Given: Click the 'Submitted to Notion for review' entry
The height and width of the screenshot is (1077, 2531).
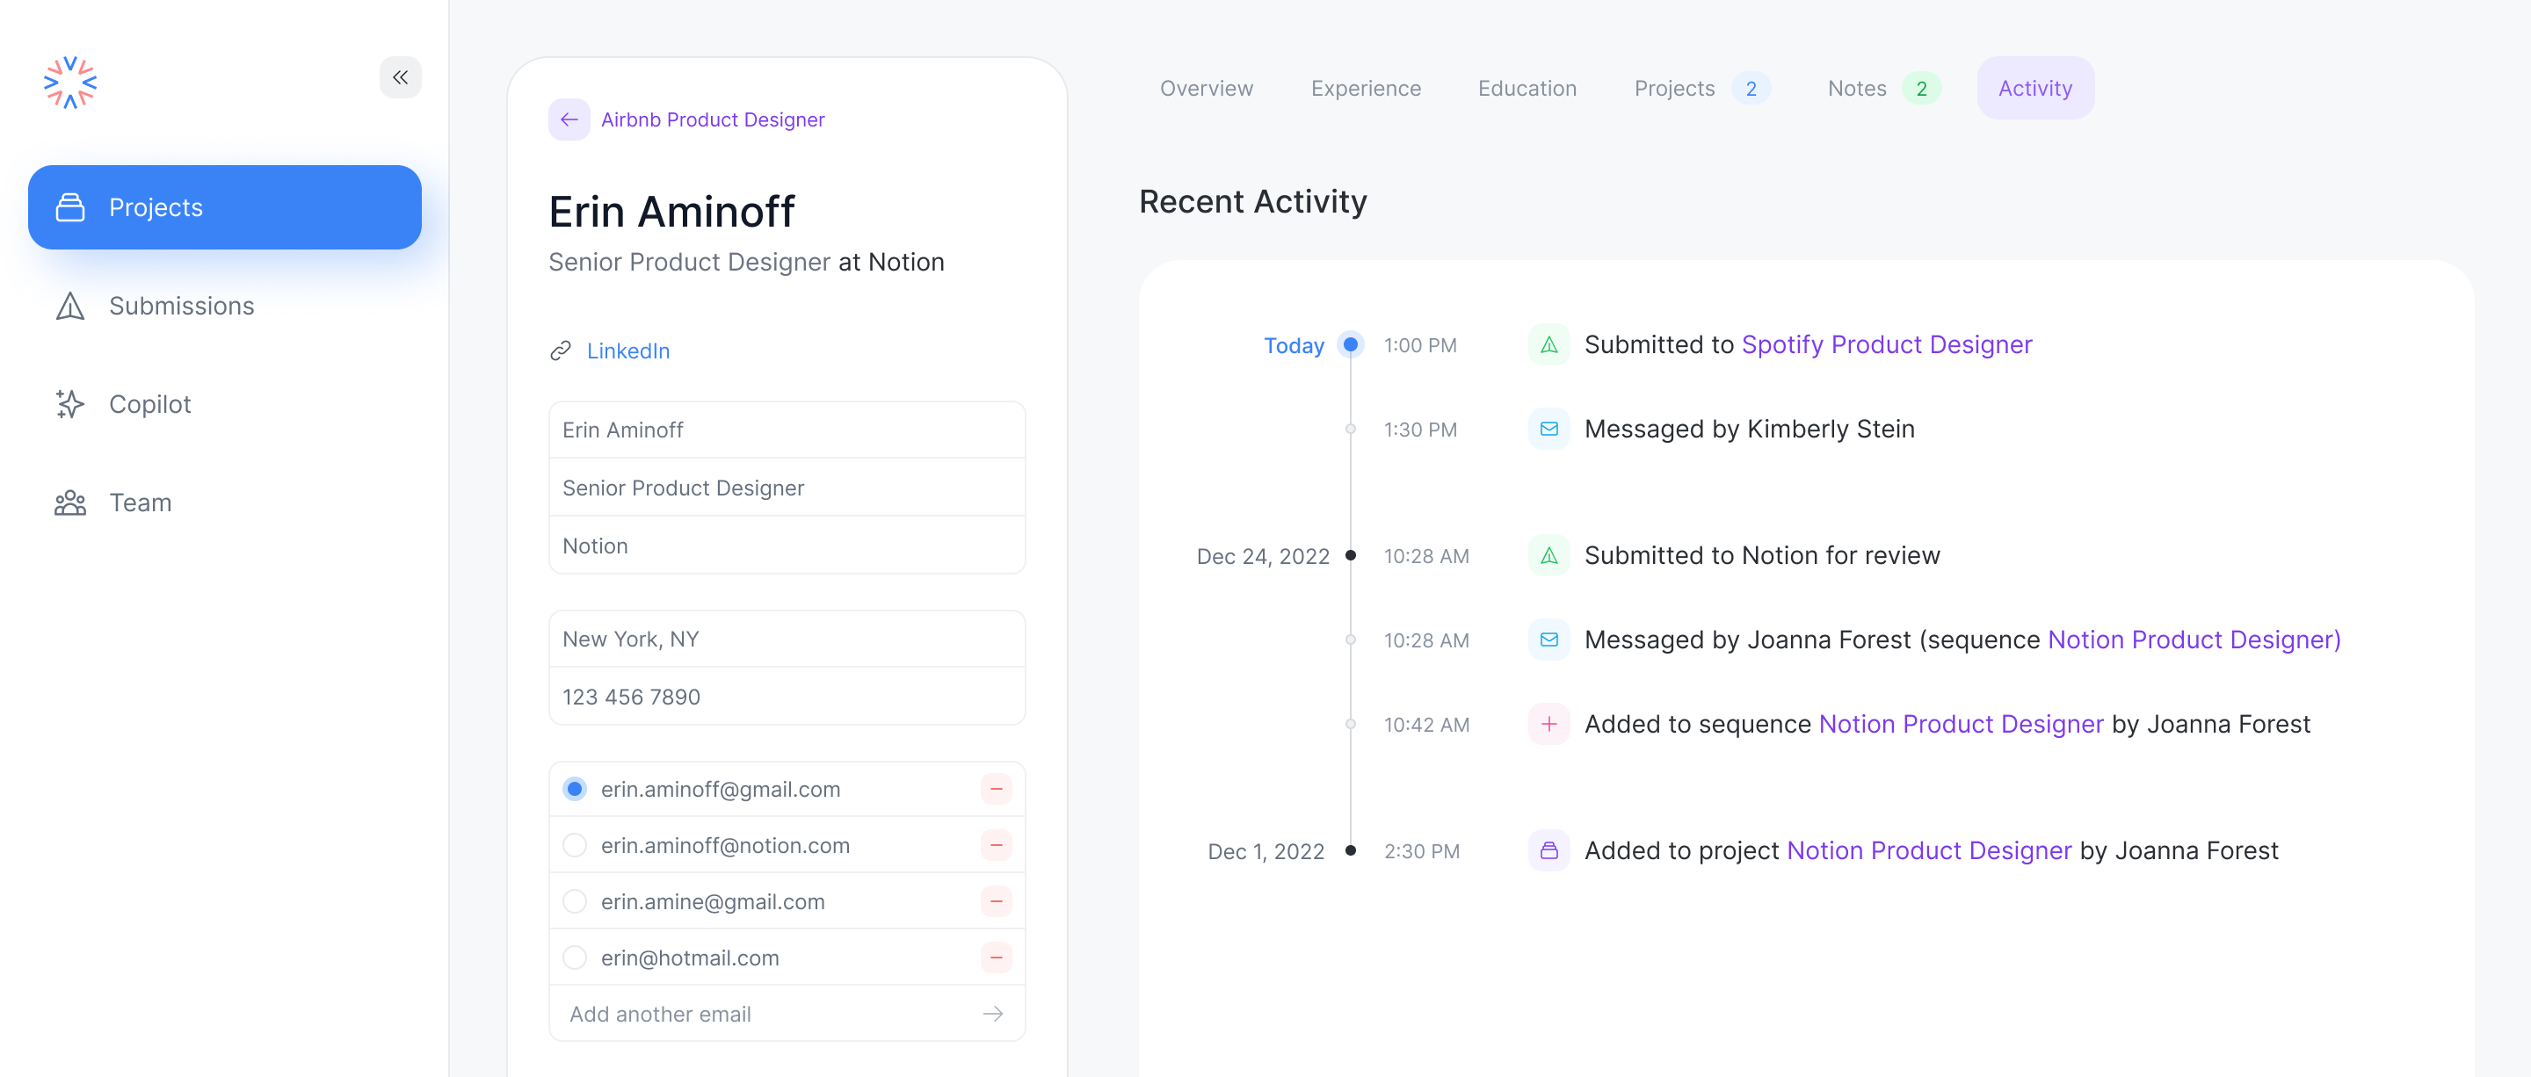Looking at the screenshot, I should pyautogui.click(x=1762, y=556).
